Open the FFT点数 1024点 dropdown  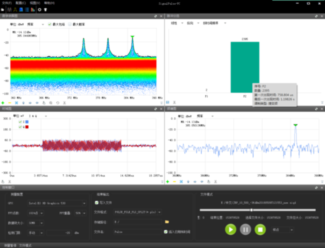[x=36, y=213]
